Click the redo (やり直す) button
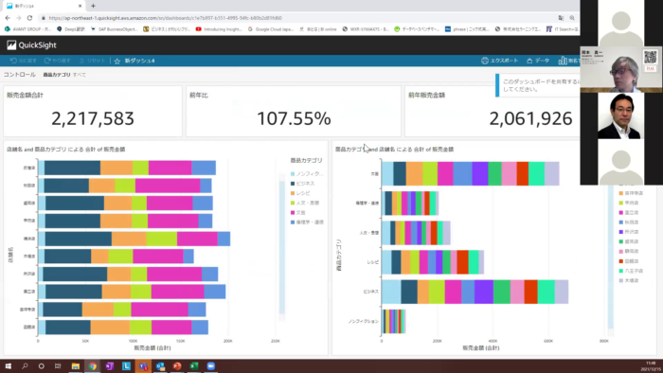663x373 pixels. 58,61
